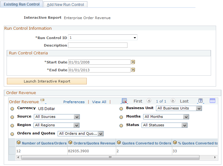Click the '1 of 1' row counter
The image size is (223, 166).
(161, 101)
